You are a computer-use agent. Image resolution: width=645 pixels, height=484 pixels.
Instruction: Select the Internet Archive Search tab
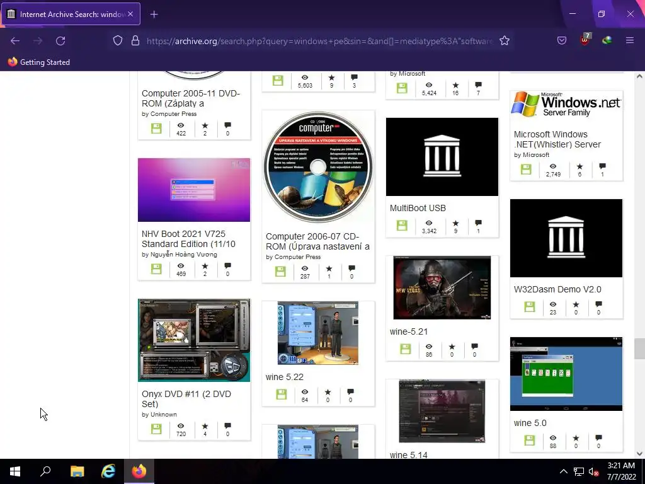[x=71, y=14]
